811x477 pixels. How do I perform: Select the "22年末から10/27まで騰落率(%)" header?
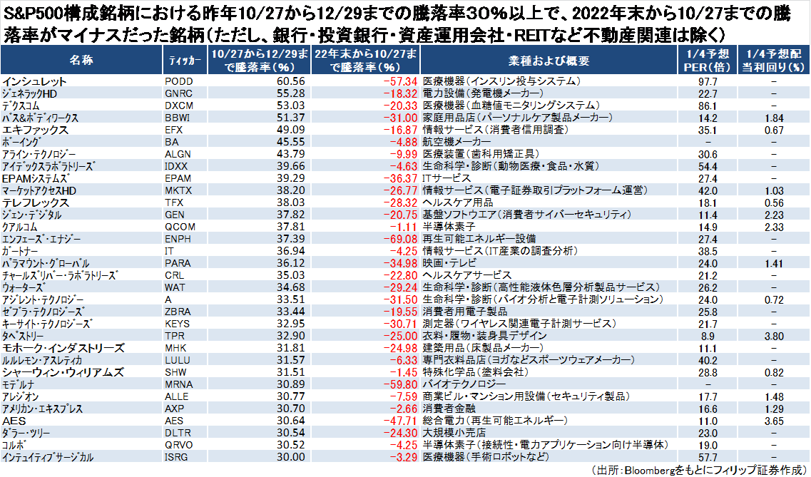tap(366, 61)
